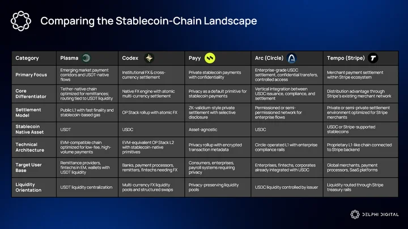
Task: Click the blue Arc (Circle) logo
Action: 291,58
